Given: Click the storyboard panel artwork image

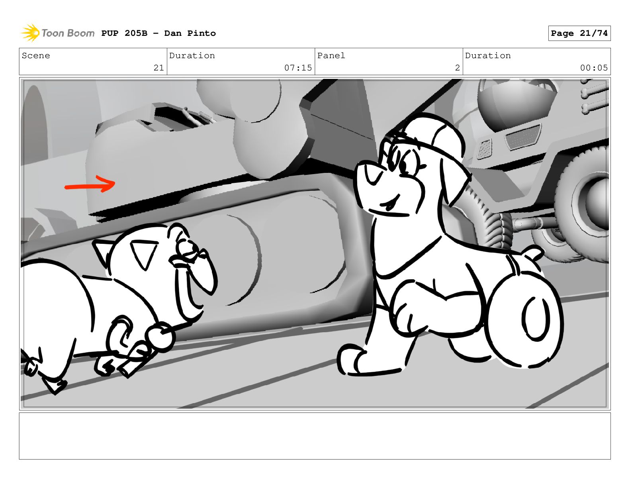Looking at the screenshot, I should (x=315, y=244).
